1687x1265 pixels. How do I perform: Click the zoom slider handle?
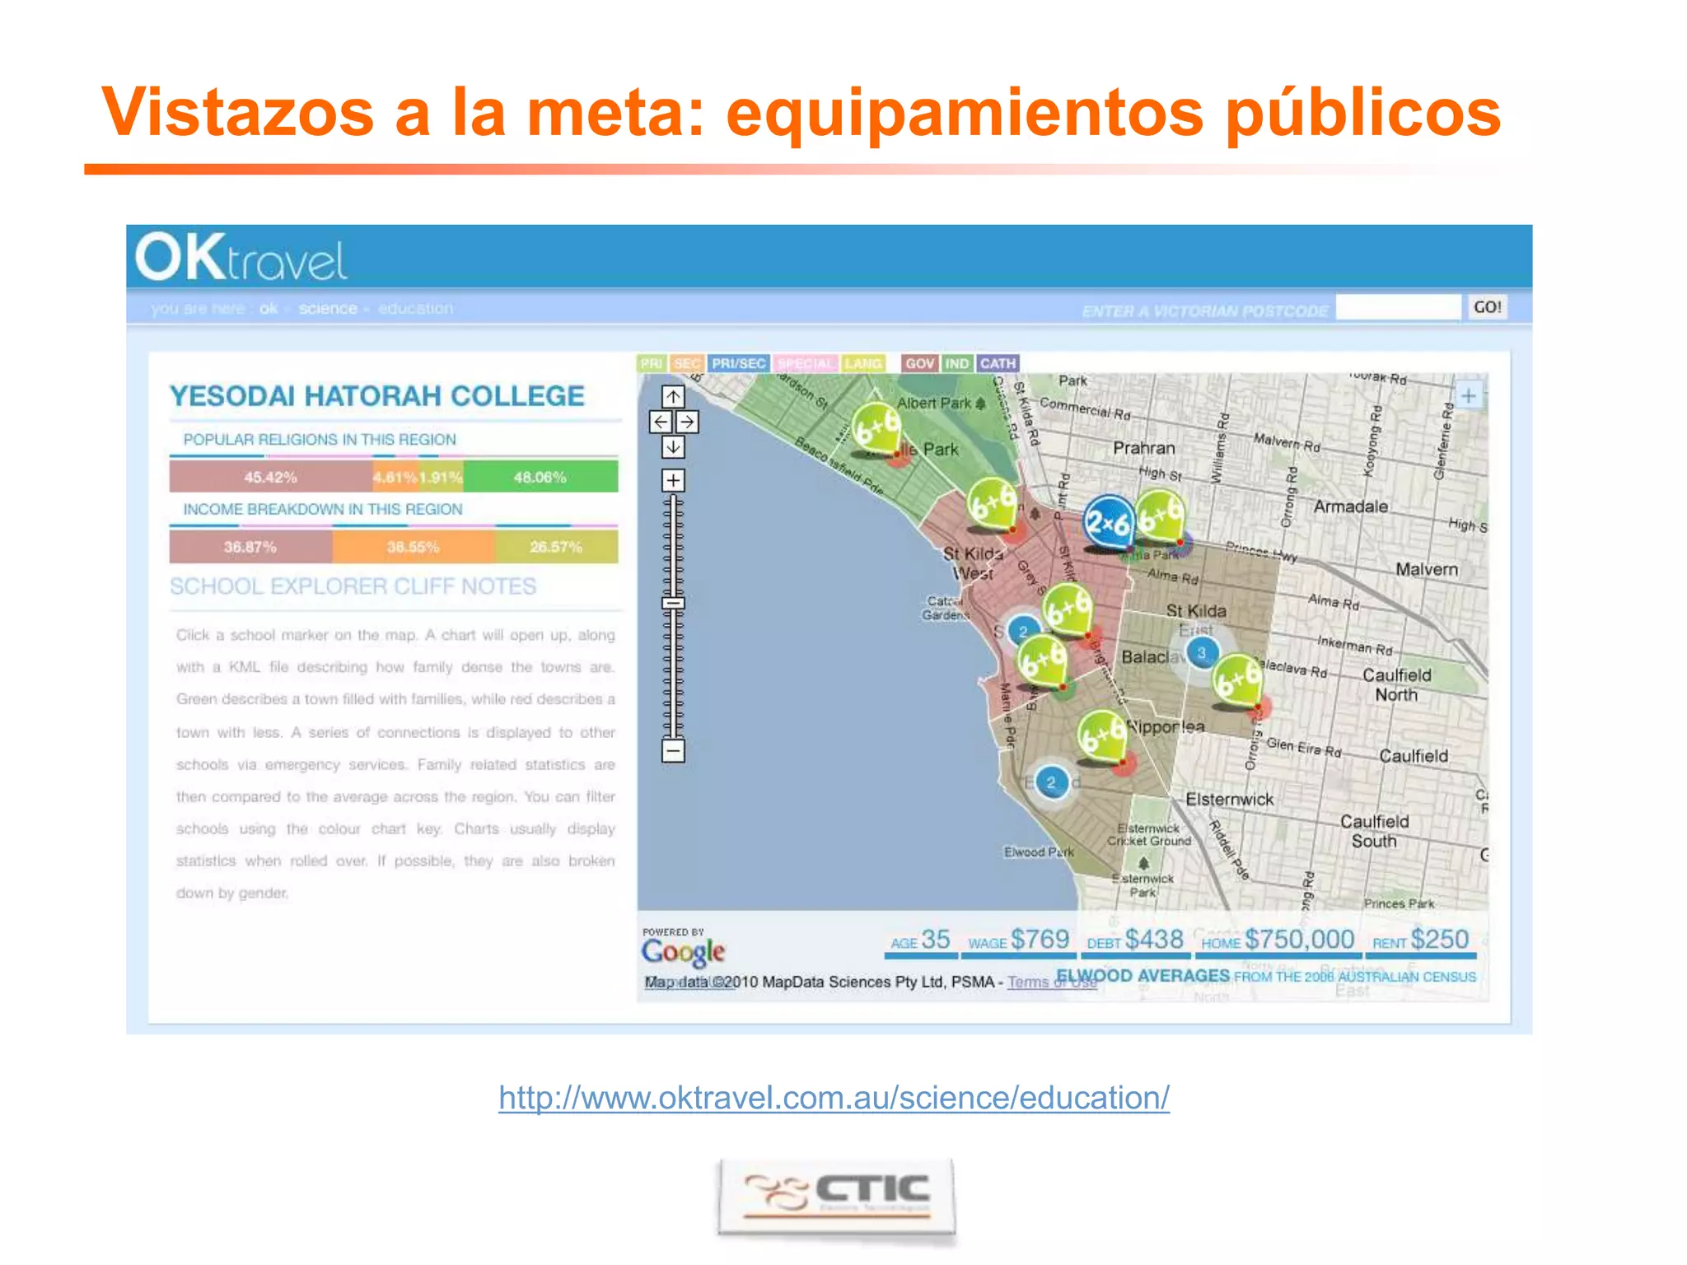click(x=673, y=603)
